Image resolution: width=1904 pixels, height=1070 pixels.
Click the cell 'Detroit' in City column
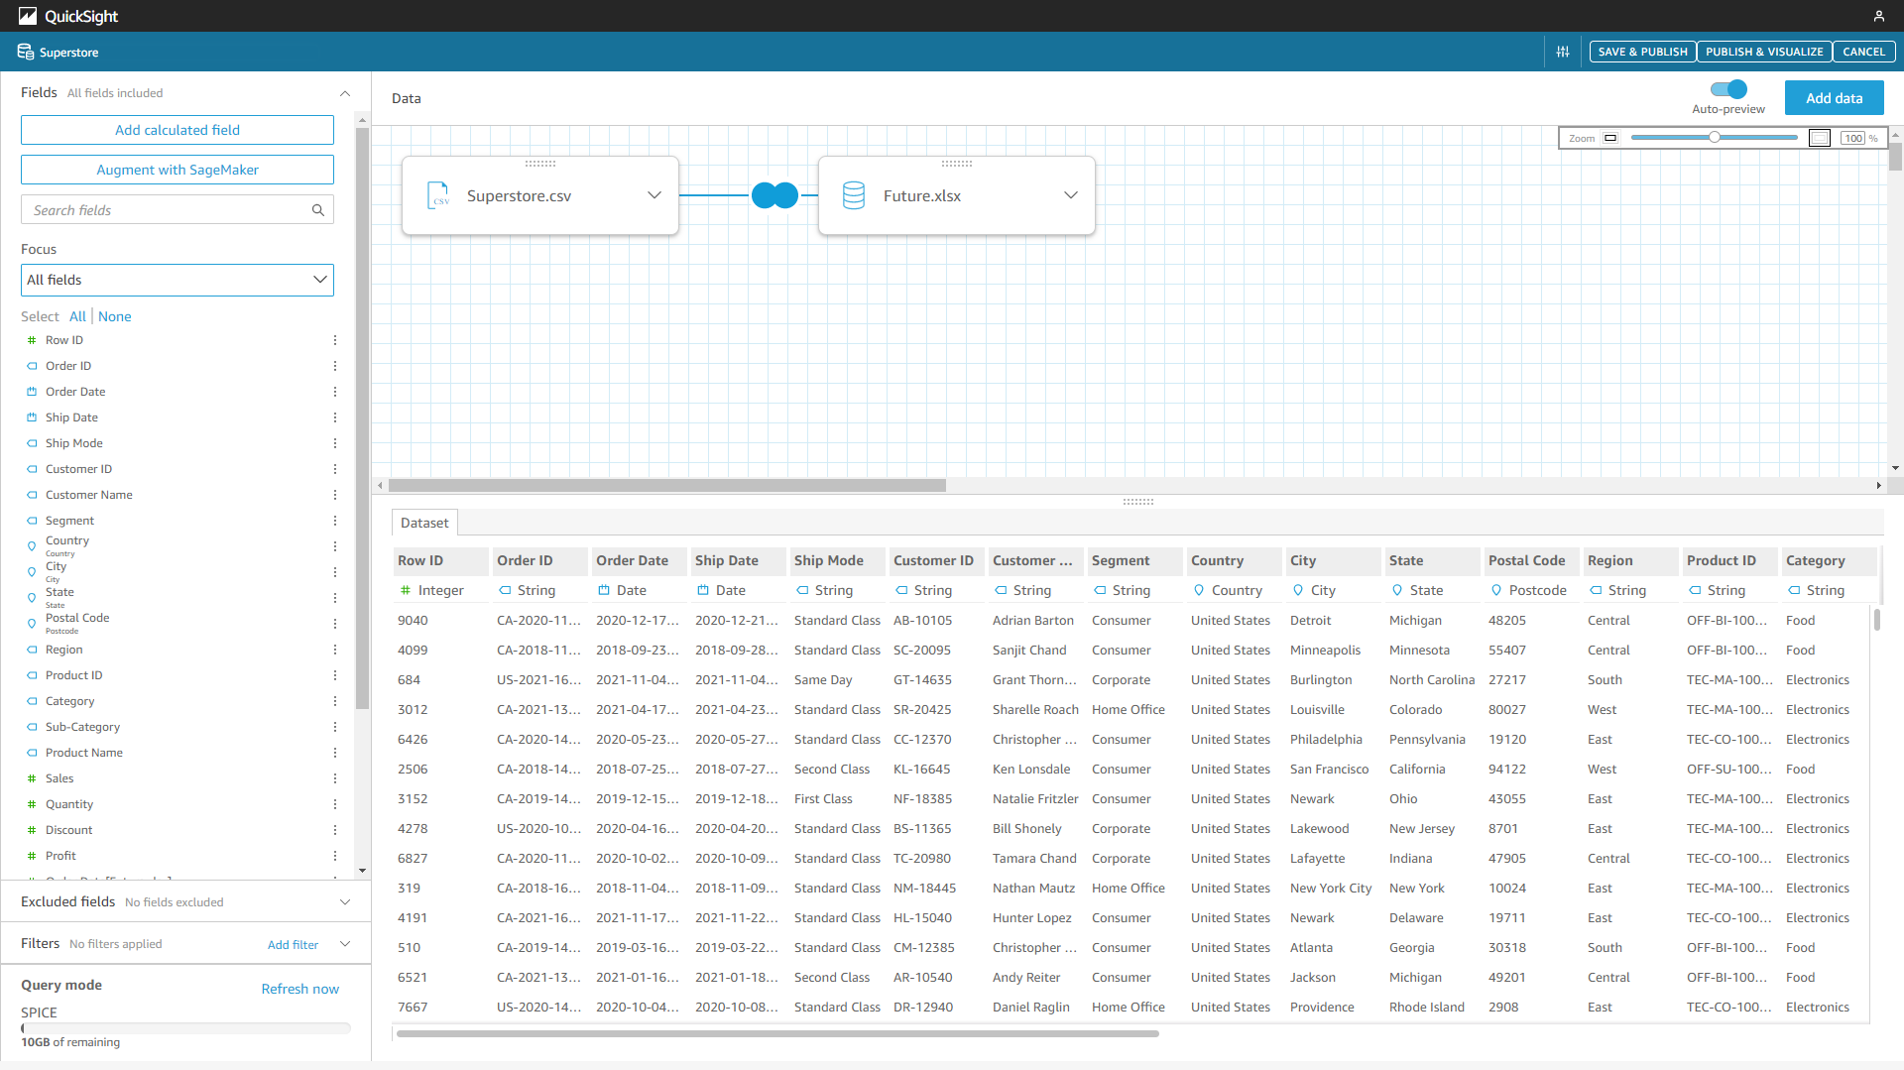pyautogui.click(x=1310, y=620)
